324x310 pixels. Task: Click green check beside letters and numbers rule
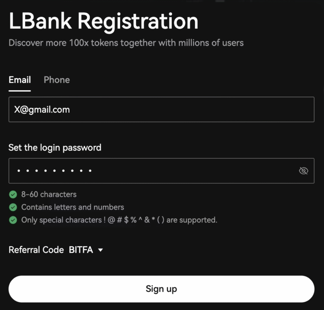click(x=13, y=207)
